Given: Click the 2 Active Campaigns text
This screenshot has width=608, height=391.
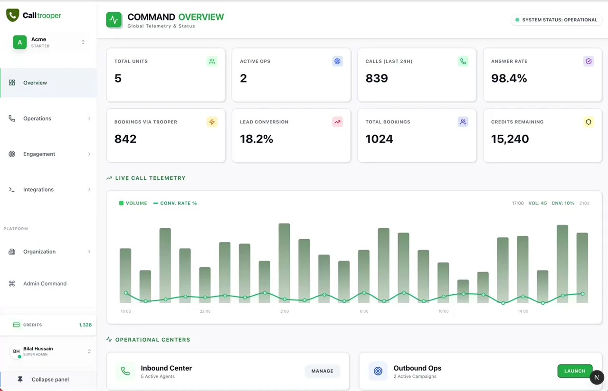Looking at the screenshot, I should [x=415, y=377].
